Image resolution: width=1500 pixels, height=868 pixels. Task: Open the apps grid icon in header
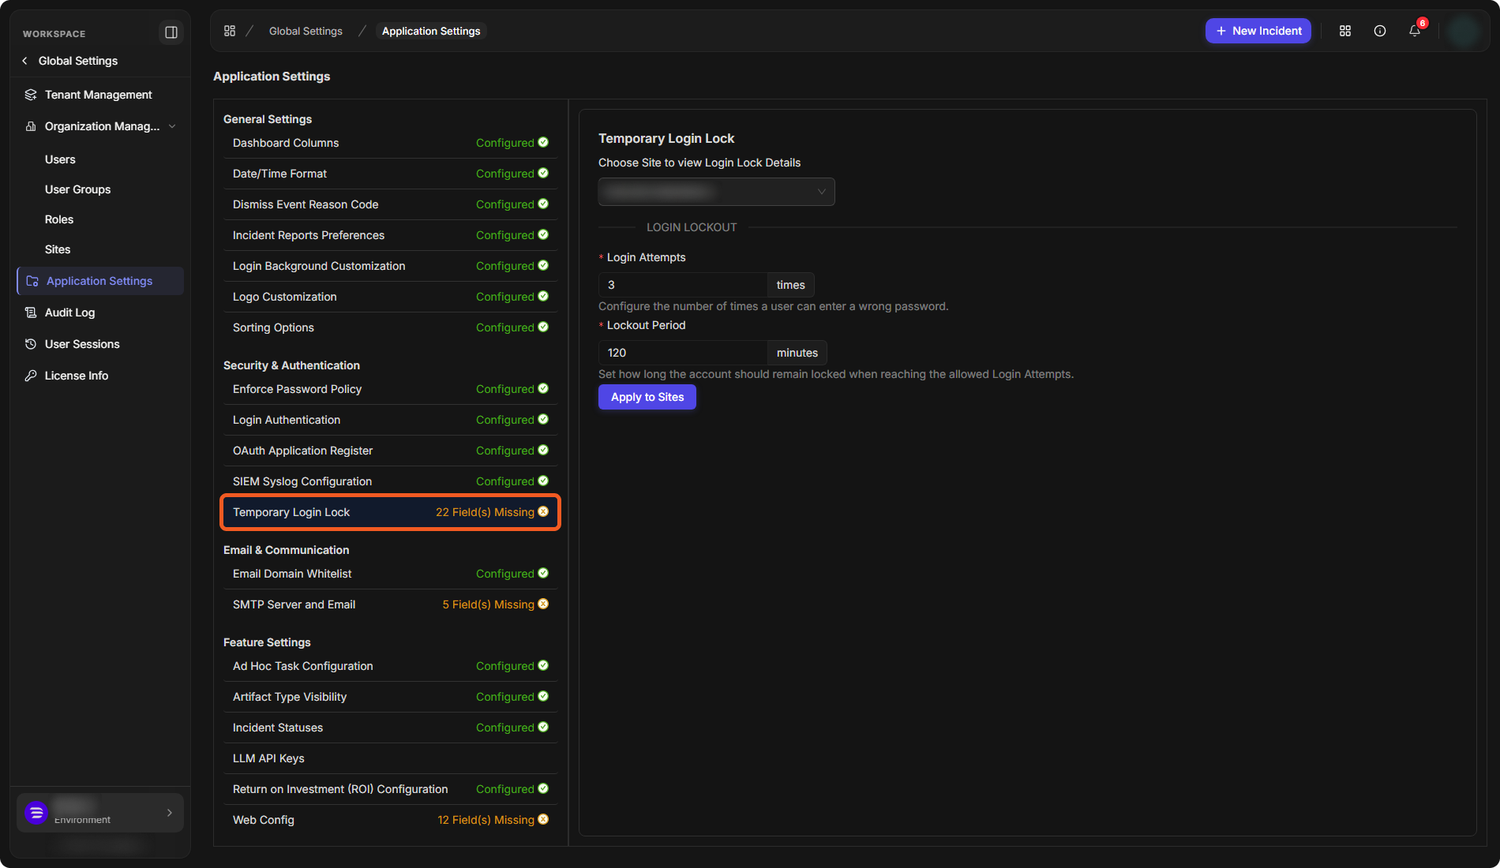(1345, 31)
